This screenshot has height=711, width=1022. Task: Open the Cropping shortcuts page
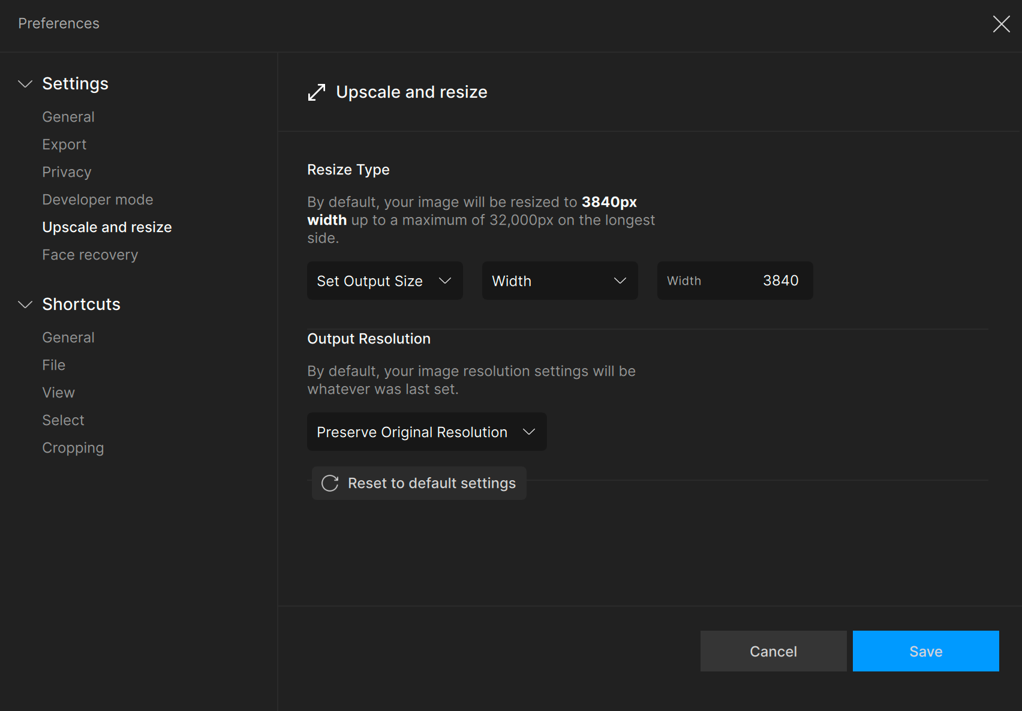(73, 448)
